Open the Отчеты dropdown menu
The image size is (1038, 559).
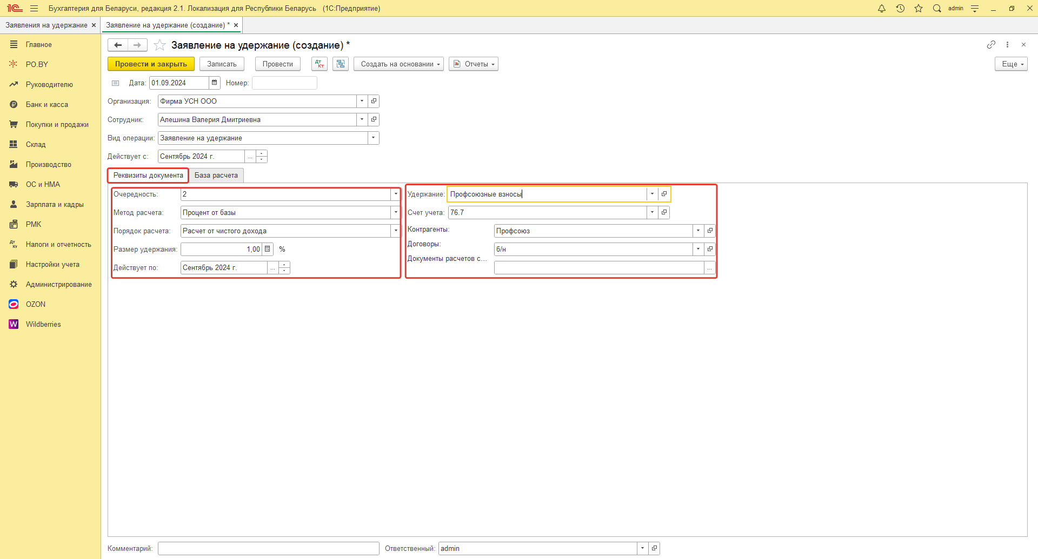pyautogui.click(x=474, y=64)
